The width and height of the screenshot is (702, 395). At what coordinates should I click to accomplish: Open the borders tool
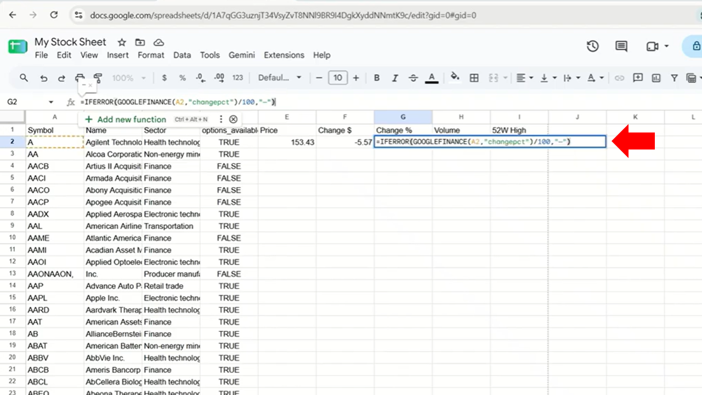(x=474, y=78)
